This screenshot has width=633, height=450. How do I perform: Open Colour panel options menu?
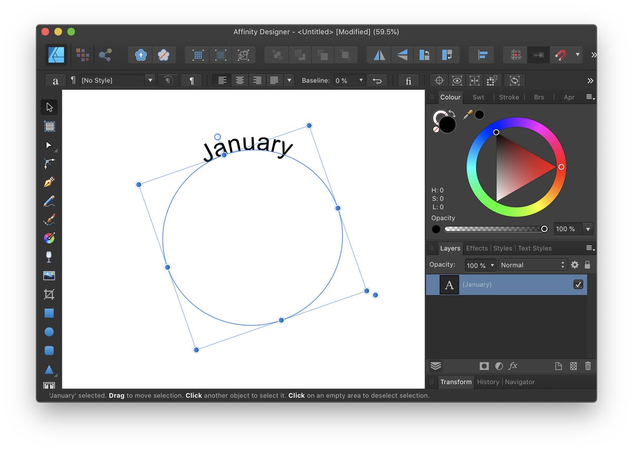point(590,97)
